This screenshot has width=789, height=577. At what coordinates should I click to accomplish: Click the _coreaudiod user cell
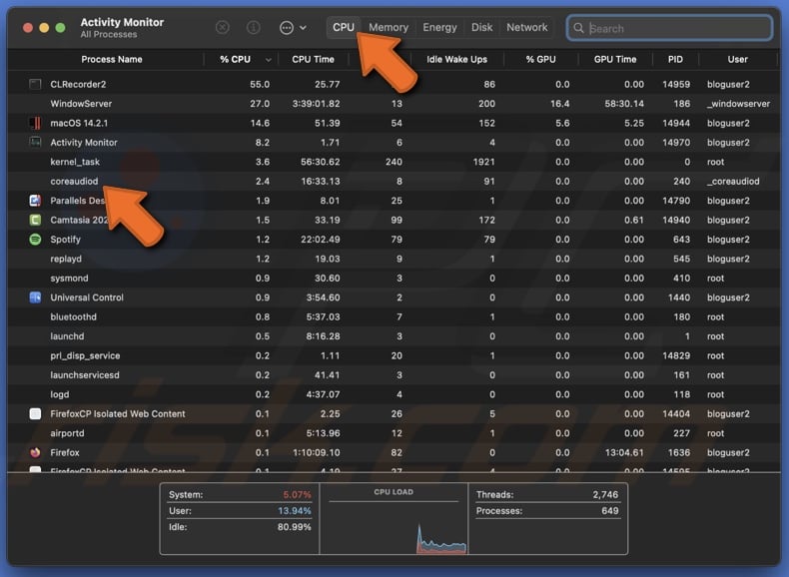733,181
